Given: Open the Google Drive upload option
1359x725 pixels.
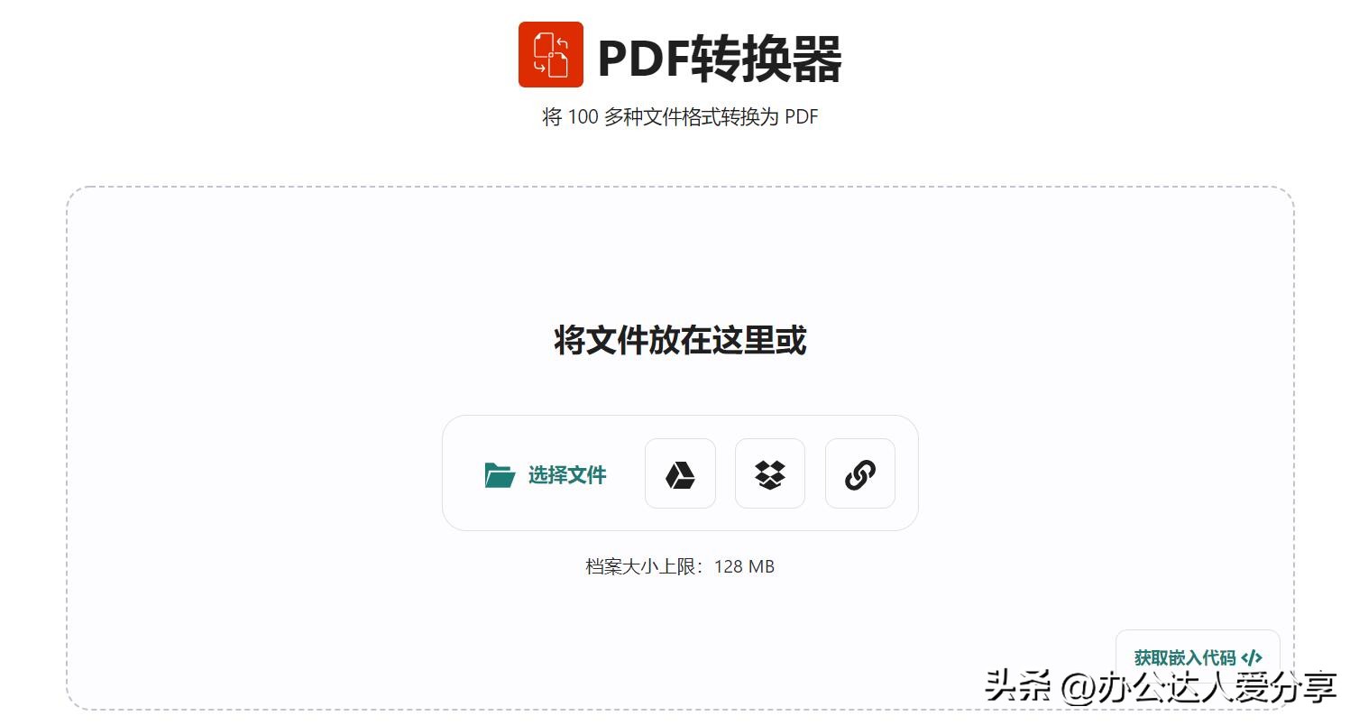Looking at the screenshot, I should (x=680, y=473).
